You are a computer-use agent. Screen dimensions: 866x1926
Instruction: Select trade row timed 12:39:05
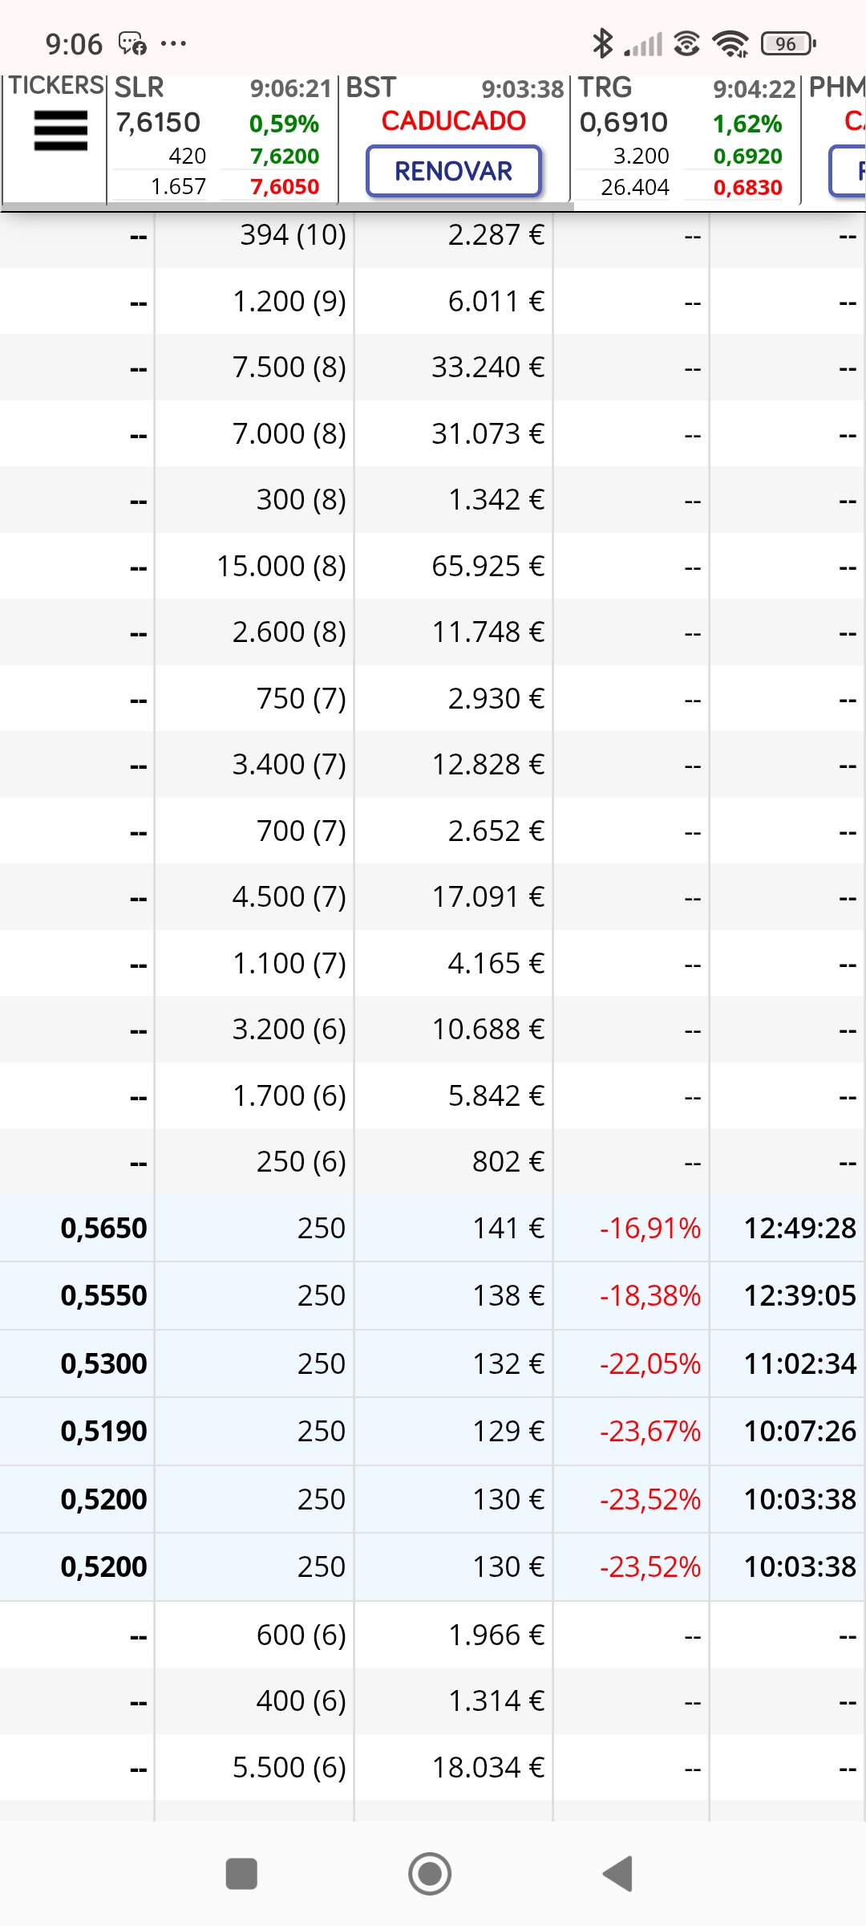pyautogui.click(x=433, y=1295)
